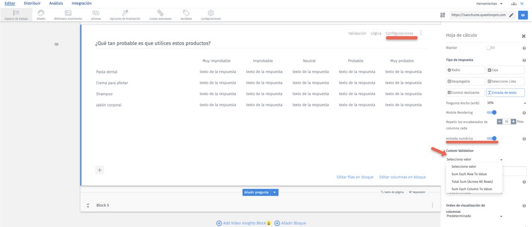Switch to the Análisis tab

(56, 4)
